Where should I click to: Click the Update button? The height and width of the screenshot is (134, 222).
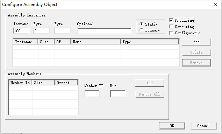coord(196,52)
